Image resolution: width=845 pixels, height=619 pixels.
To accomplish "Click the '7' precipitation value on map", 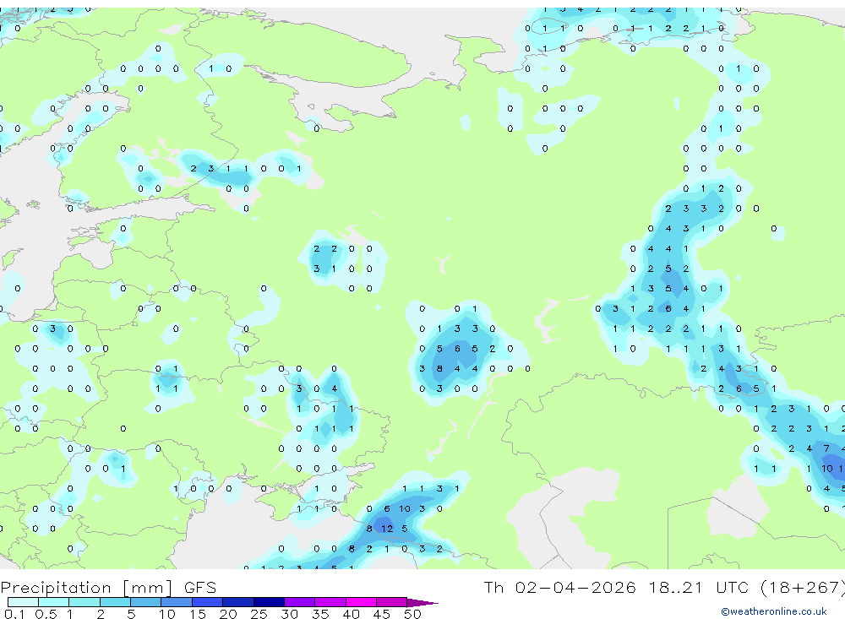I will click(826, 448).
